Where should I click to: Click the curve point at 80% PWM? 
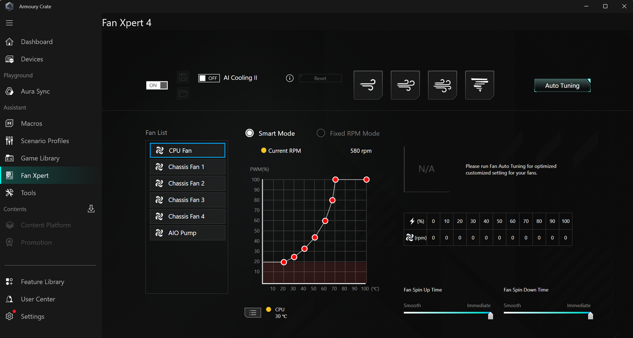(332, 200)
